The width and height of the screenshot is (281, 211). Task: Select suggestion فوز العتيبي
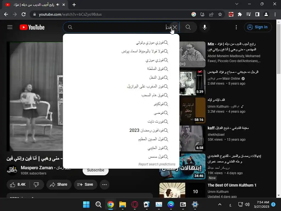(121, 148)
